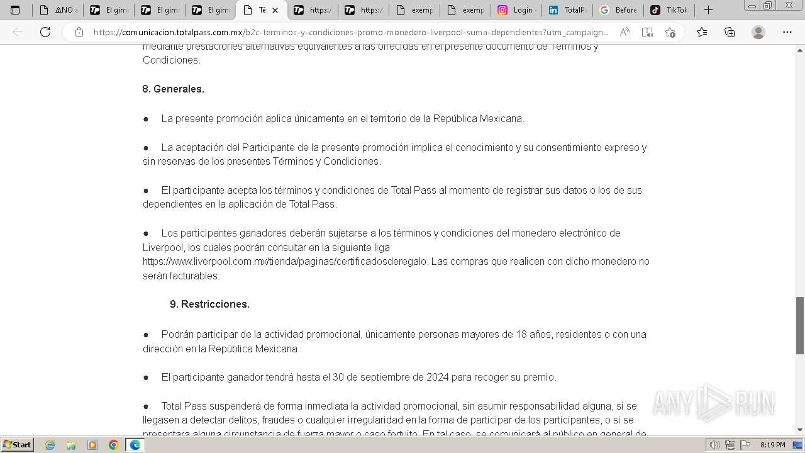This screenshot has height=453, width=805.
Task: Go back using the browser back arrow
Action: 18,32
